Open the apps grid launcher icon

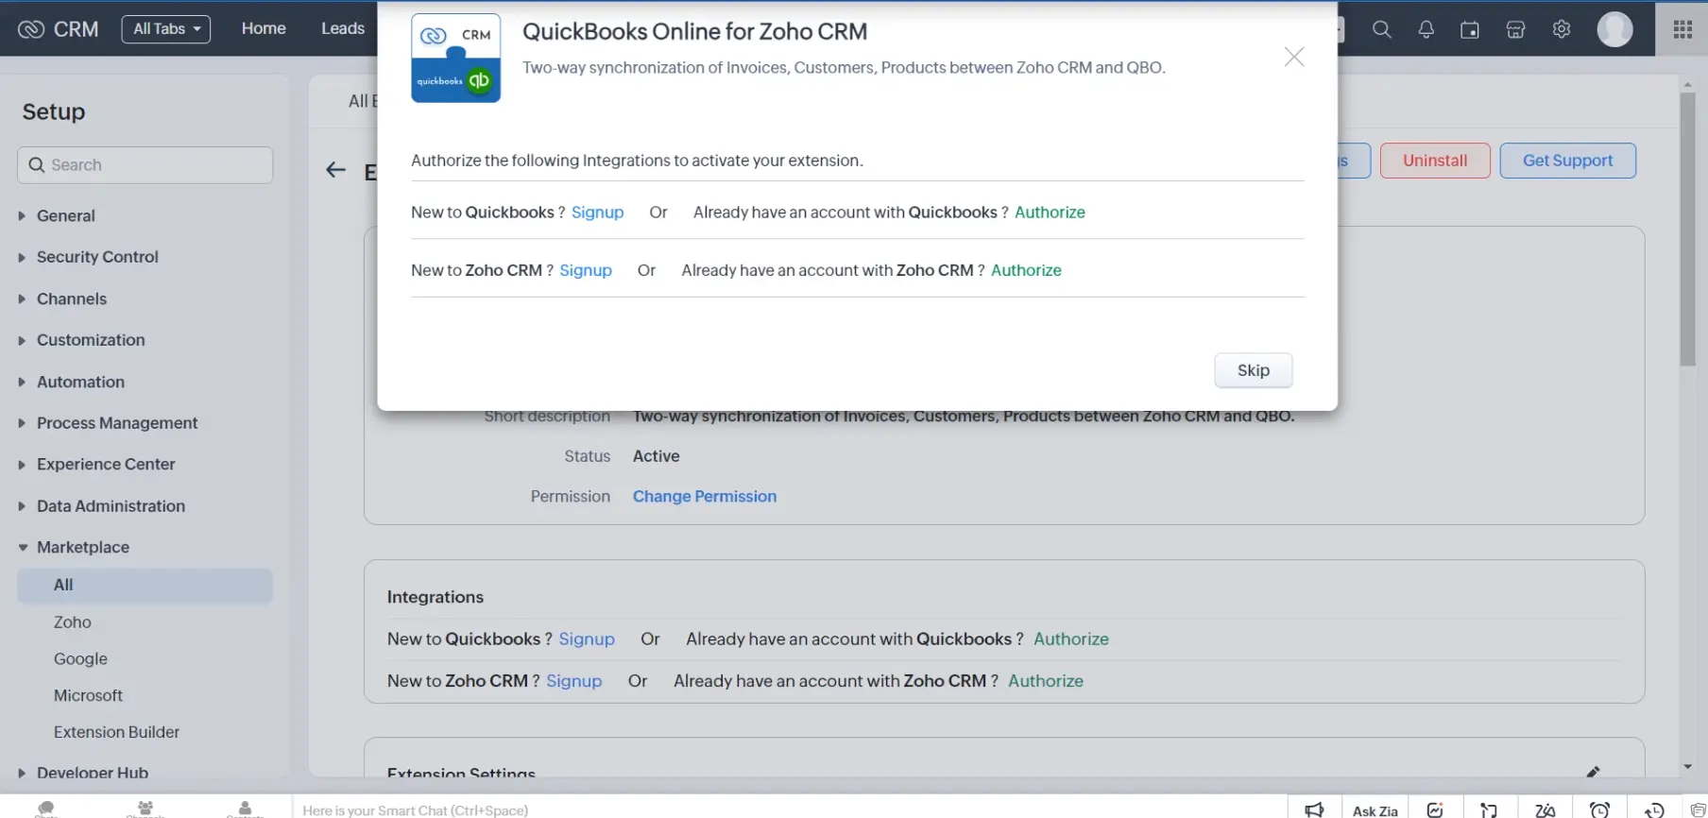(1682, 29)
